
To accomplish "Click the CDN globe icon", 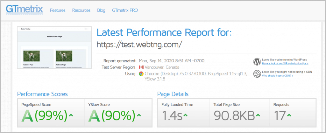I will tap(257, 74).
